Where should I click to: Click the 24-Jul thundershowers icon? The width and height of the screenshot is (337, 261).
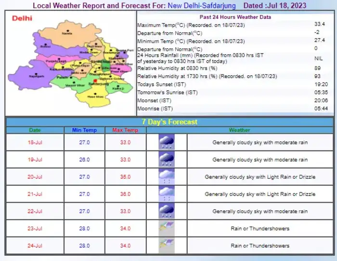(167, 246)
